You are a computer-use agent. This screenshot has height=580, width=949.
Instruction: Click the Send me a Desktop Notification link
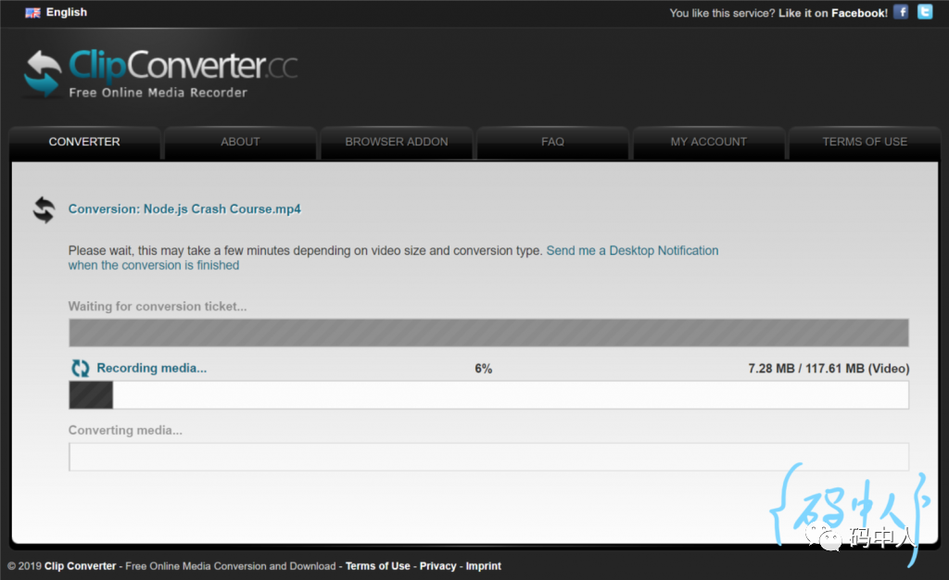coord(632,250)
